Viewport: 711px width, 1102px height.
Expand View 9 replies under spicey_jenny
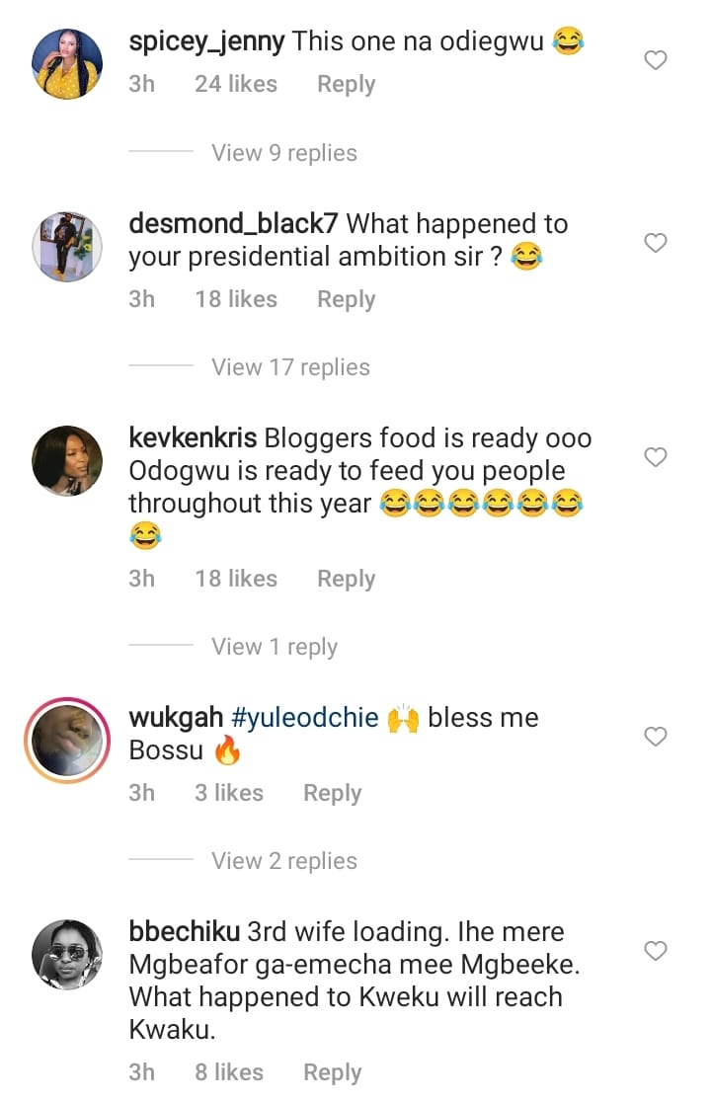pos(283,153)
